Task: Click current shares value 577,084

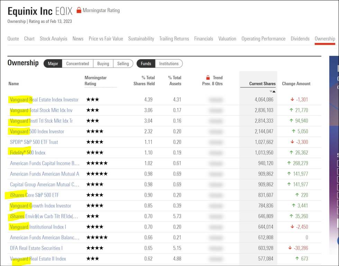Action: coord(266,259)
